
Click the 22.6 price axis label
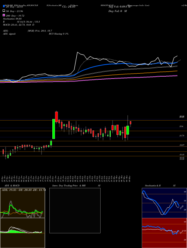coord(181,126)
